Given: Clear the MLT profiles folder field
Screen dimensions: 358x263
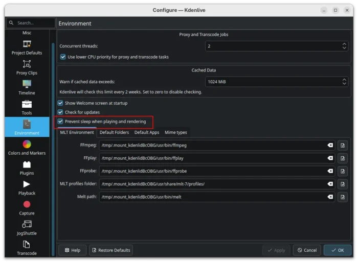Looking at the screenshot, I should point(330,184).
